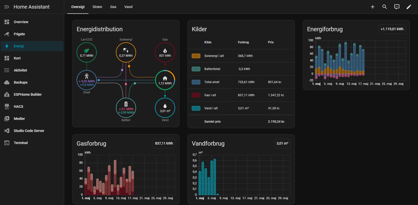Open the Frigate camera icon
The width and height of the screenshot is (418, 205).
[x=7, y=34]
